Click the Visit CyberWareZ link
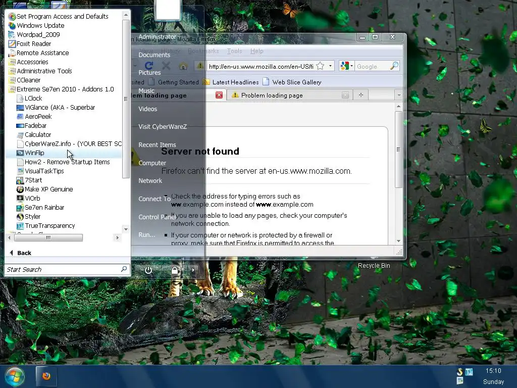The height and width of the screenshot is (388, 517). pyautogui.click(x=162, y=127)
